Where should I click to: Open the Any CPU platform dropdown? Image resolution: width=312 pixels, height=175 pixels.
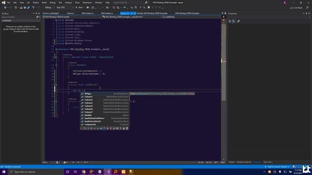[x=65, y=8]
